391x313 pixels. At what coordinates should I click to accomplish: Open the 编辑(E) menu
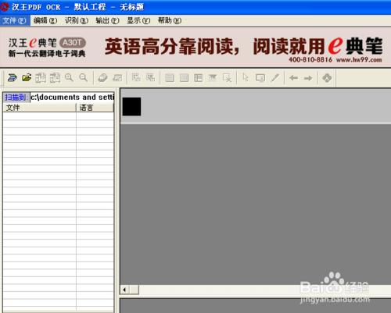45,20
